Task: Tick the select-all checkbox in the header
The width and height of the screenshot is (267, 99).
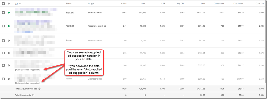Action: click(3, 4)
